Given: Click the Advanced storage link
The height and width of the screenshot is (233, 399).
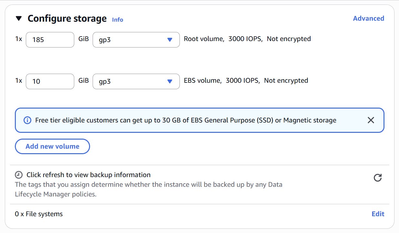Looking at the screenshot, I should pyautogui.click(x=368, y=18).
